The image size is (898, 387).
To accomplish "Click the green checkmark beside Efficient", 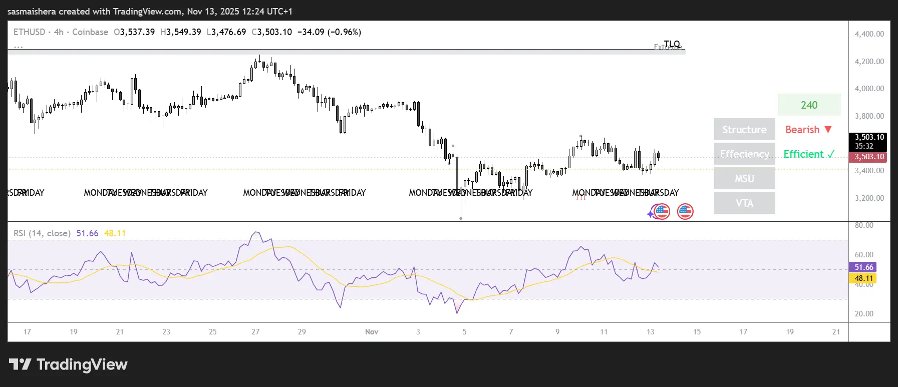I will click(x=831, y=154).
